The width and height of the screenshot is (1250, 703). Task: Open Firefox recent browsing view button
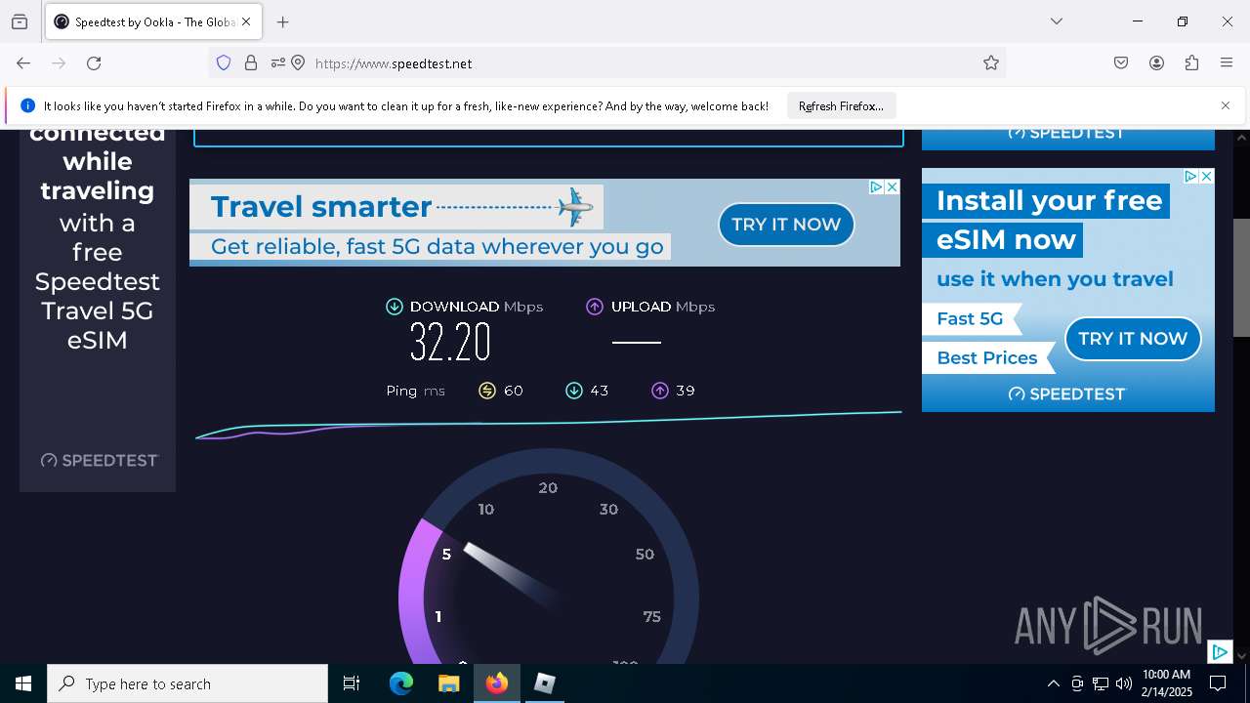tap(20, 21)
